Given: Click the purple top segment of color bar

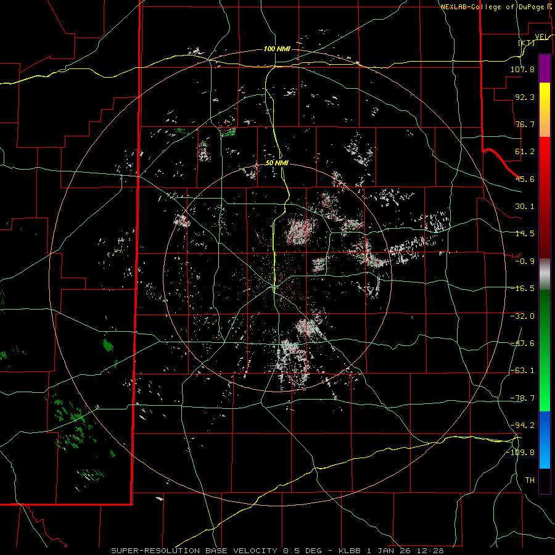Looking at the screenshot, I should 545,68.
